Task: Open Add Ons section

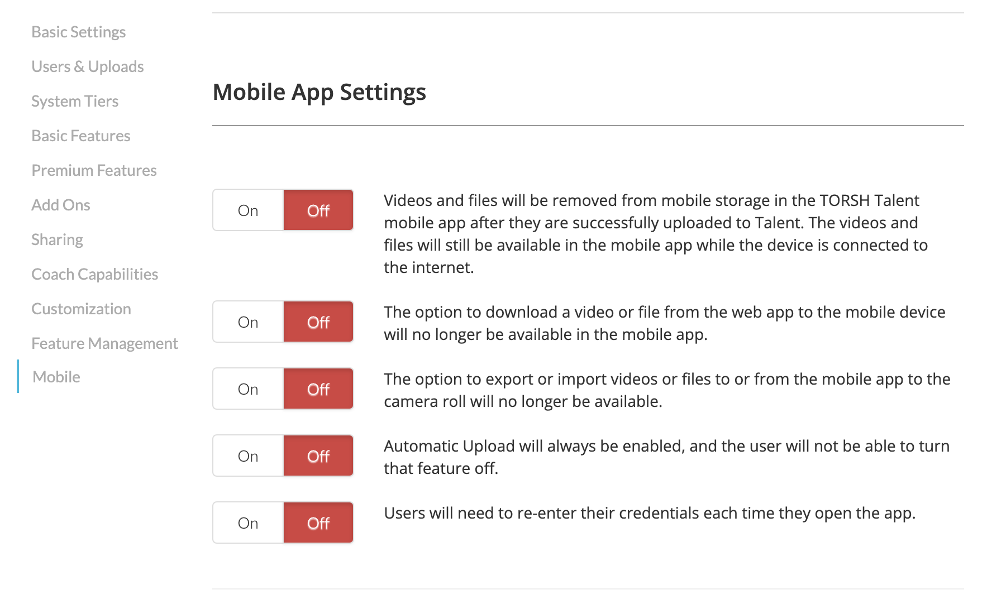Action: click(x=60, y=205)
